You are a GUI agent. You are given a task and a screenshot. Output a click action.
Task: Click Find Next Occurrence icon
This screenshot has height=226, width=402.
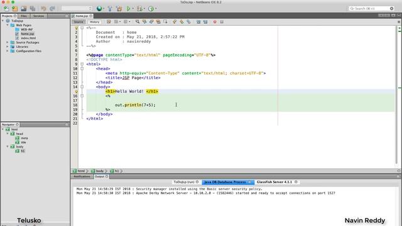pos(151,22)
